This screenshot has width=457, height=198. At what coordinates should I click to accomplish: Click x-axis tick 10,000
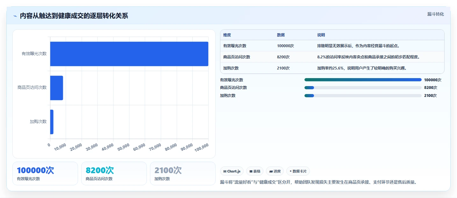coord(60,147)
